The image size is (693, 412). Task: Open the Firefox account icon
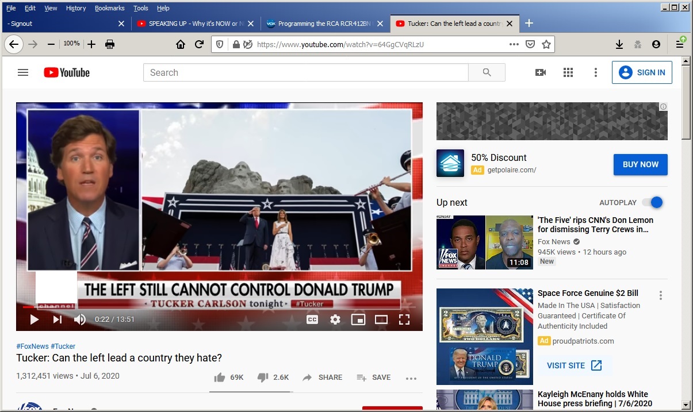click(656, 44)
